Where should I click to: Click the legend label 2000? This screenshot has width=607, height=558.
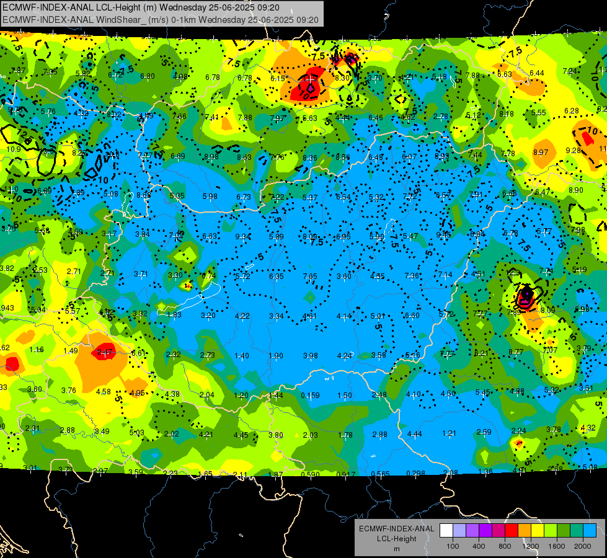583,546
